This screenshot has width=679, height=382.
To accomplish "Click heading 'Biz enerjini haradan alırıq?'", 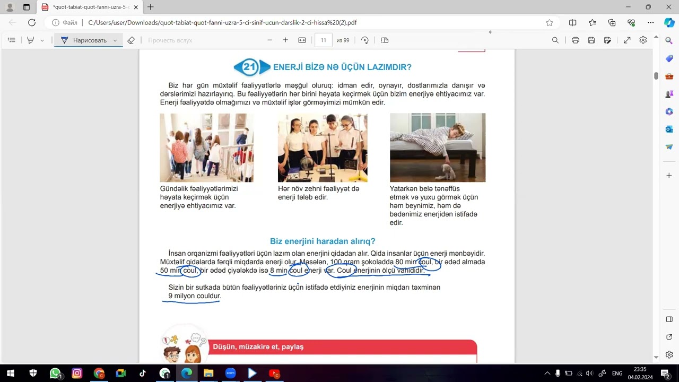I will pyautogui.click(x=323, y=241).
